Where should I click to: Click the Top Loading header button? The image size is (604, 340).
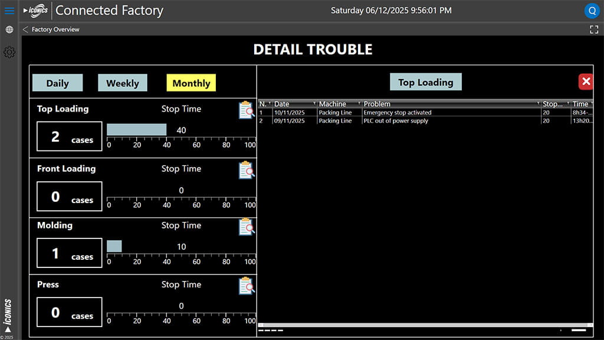point(425,82)
